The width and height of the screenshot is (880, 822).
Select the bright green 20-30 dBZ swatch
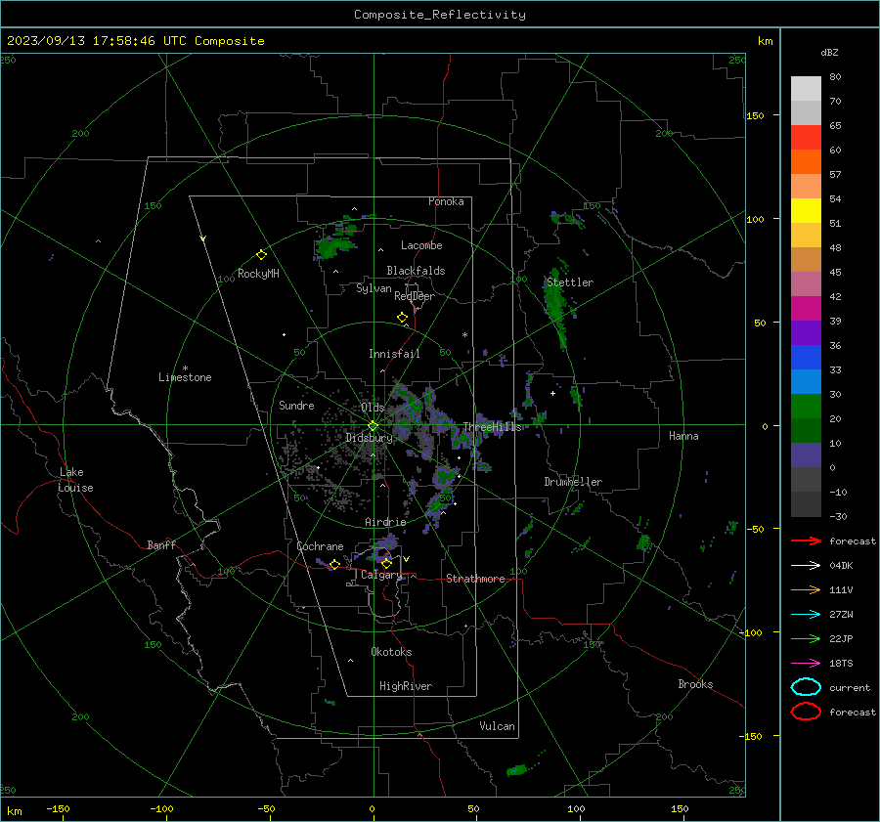pyautogui.click(x=806, y=407)
